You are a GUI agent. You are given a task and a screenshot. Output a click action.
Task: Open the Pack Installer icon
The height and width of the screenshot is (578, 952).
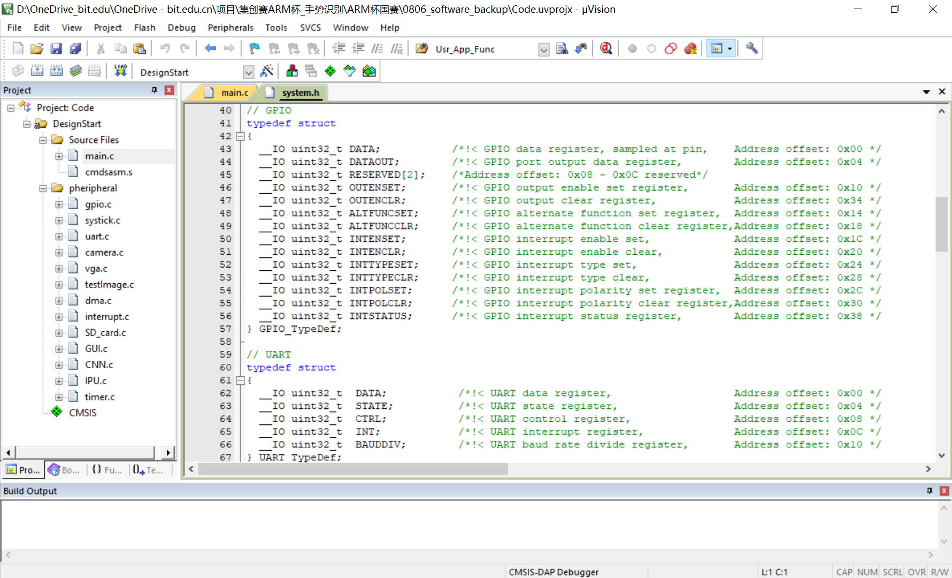369,71
